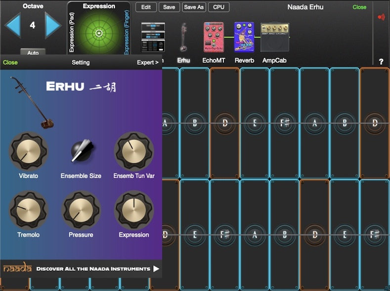Play the second B pad in top row
The height and width of the screenshot is (291, 390).
345,123
